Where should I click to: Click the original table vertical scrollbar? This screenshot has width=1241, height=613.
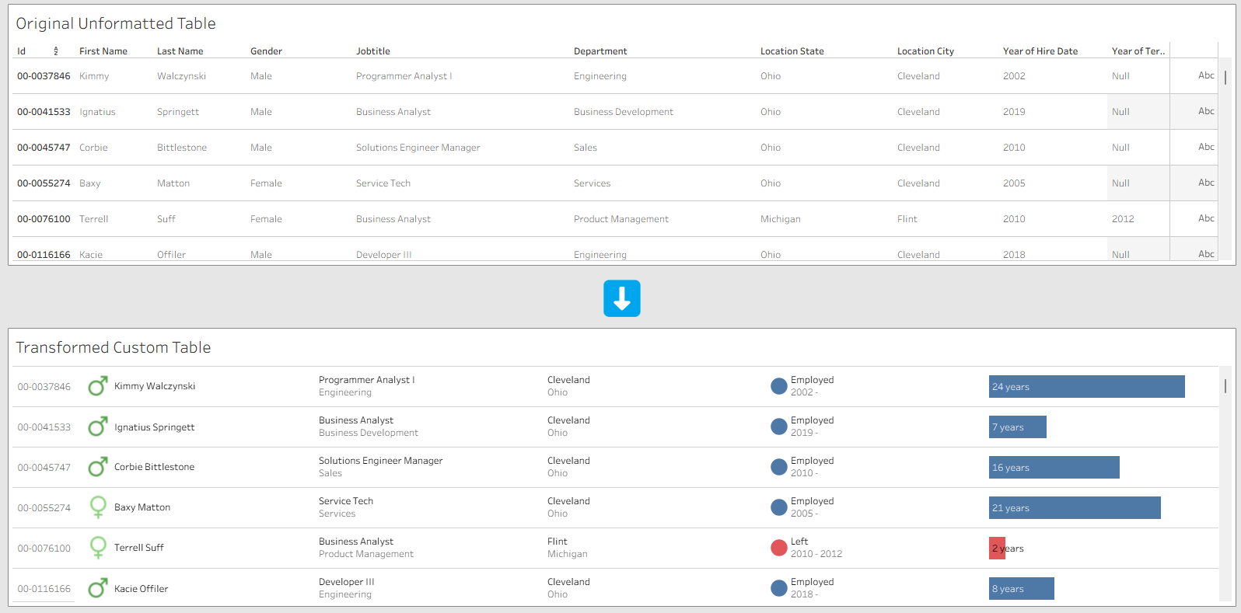pyautogui.click(x=1225, y=78)
